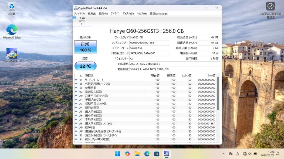
Task: Launch Copilot from the taskbar
Action: 127,154
